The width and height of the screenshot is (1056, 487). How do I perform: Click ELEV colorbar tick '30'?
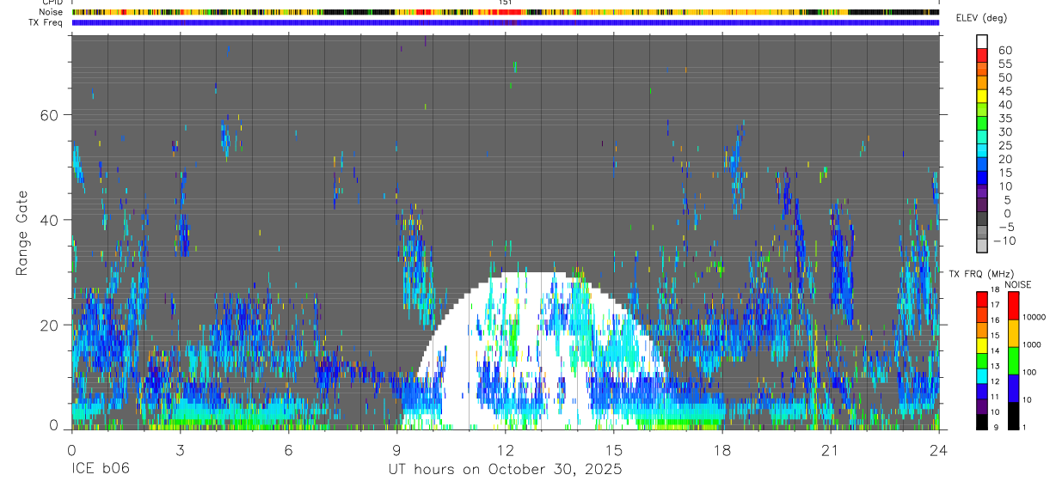click(1004, 132)
